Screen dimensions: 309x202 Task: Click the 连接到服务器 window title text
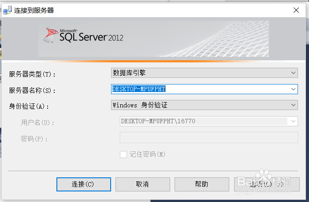point(34,10)
